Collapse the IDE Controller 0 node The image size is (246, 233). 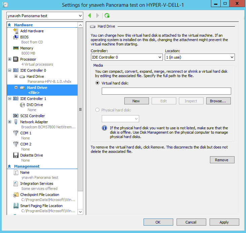point(9,70)
